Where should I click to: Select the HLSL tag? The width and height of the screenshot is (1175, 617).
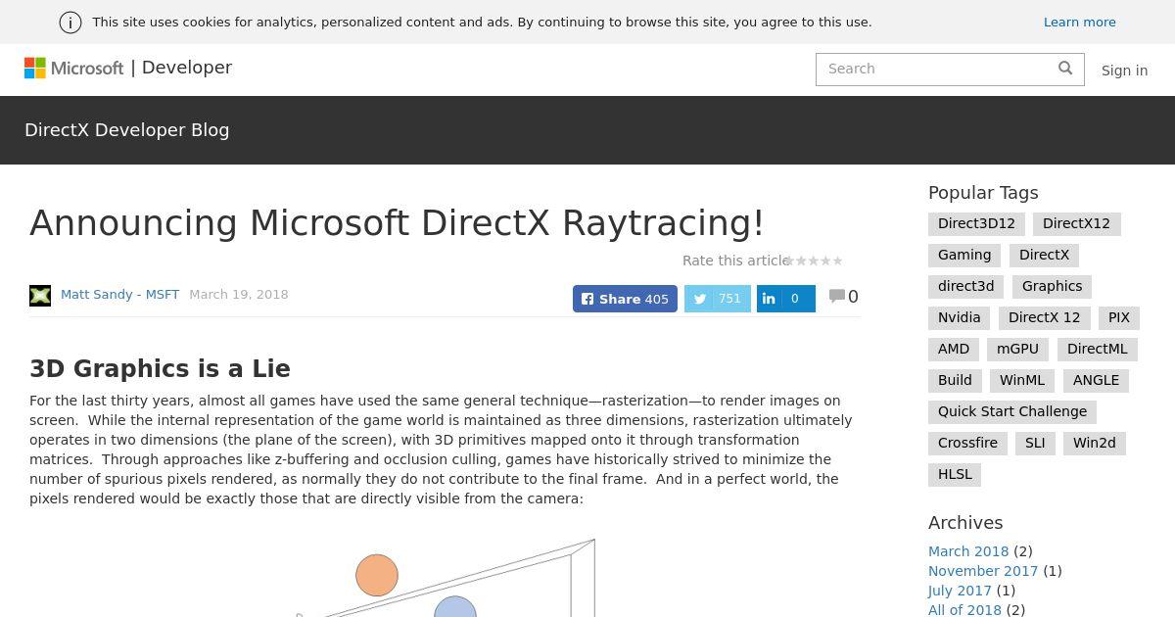955,474
